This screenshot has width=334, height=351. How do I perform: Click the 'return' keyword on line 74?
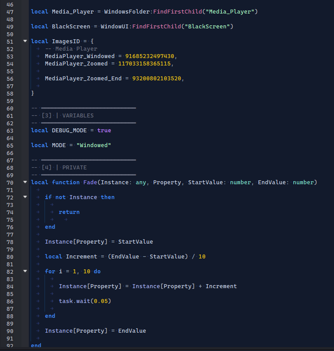pyautogui.click(x=69, y=212)
